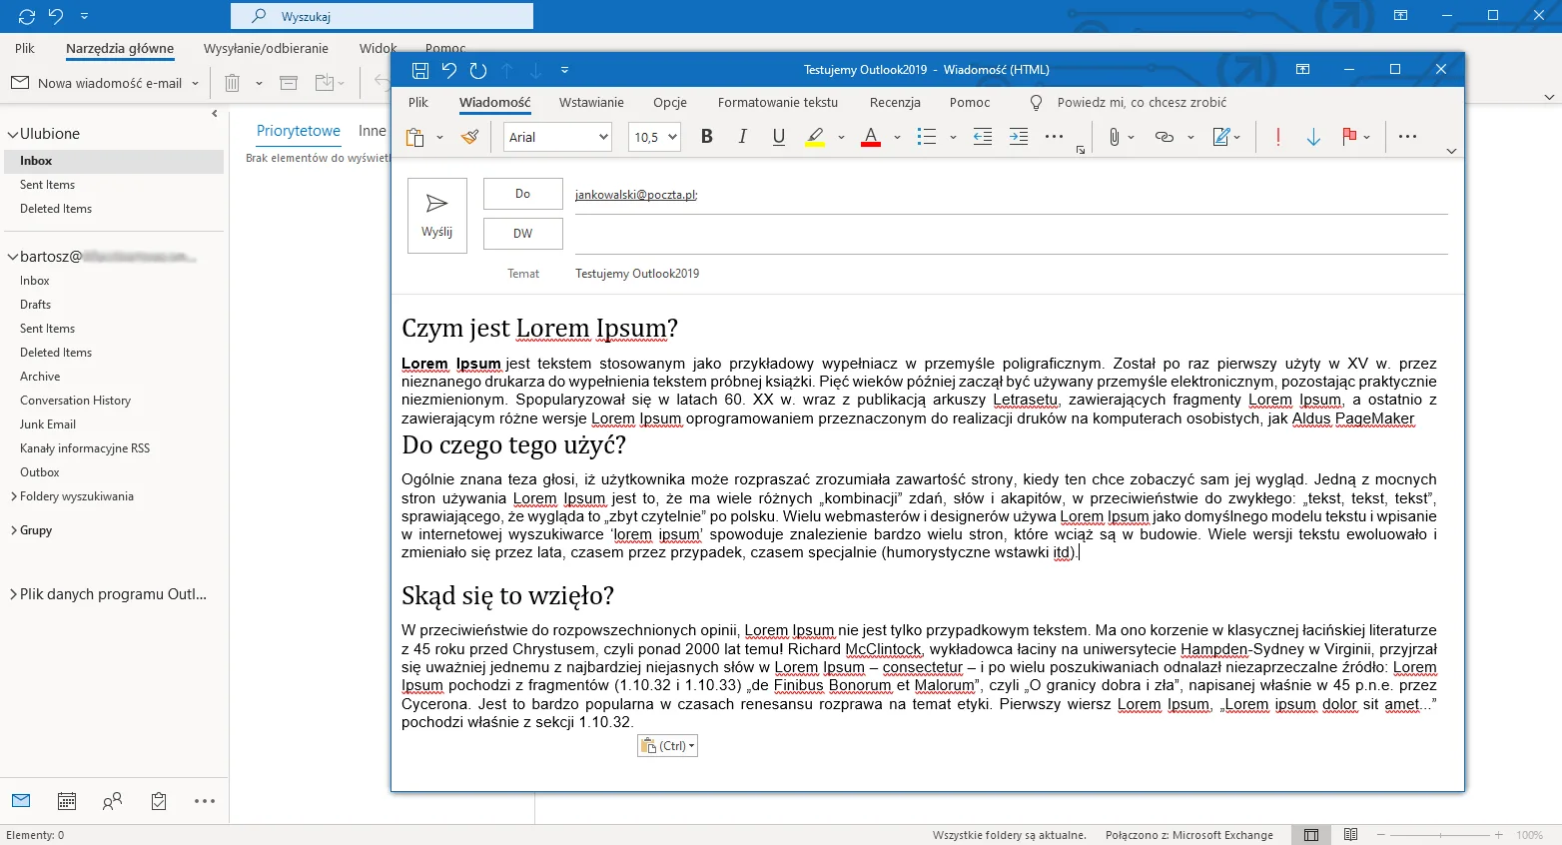Click the DW recipients button
Screen dimensions: 1562x845
[523, 234]
